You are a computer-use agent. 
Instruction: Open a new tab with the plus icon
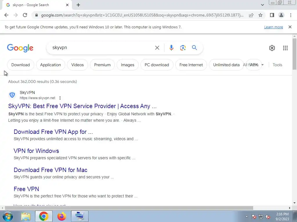coord(78,5)
